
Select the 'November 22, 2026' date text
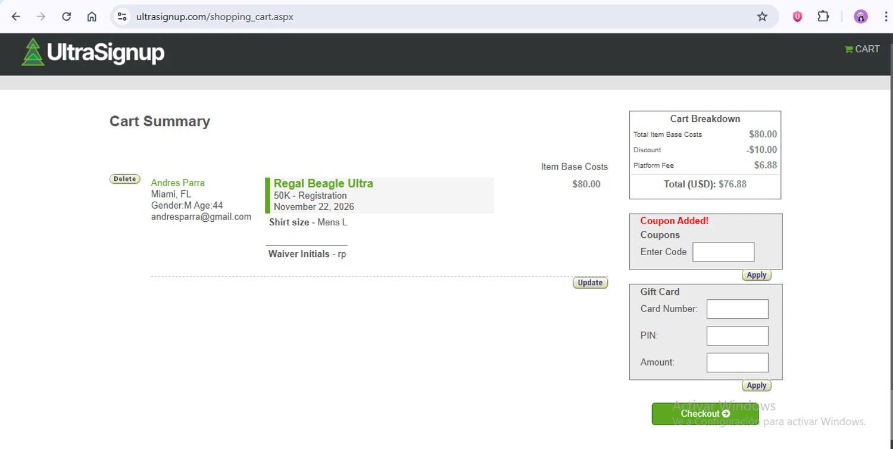point(314,207)
